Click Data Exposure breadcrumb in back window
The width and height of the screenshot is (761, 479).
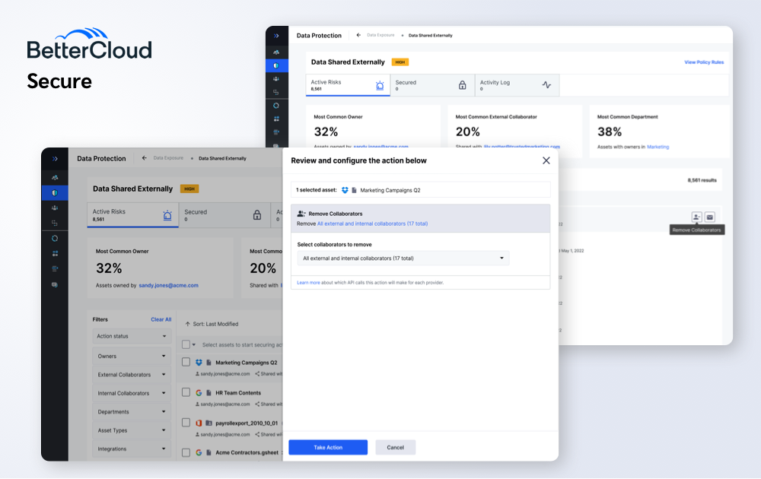(380, 36)
